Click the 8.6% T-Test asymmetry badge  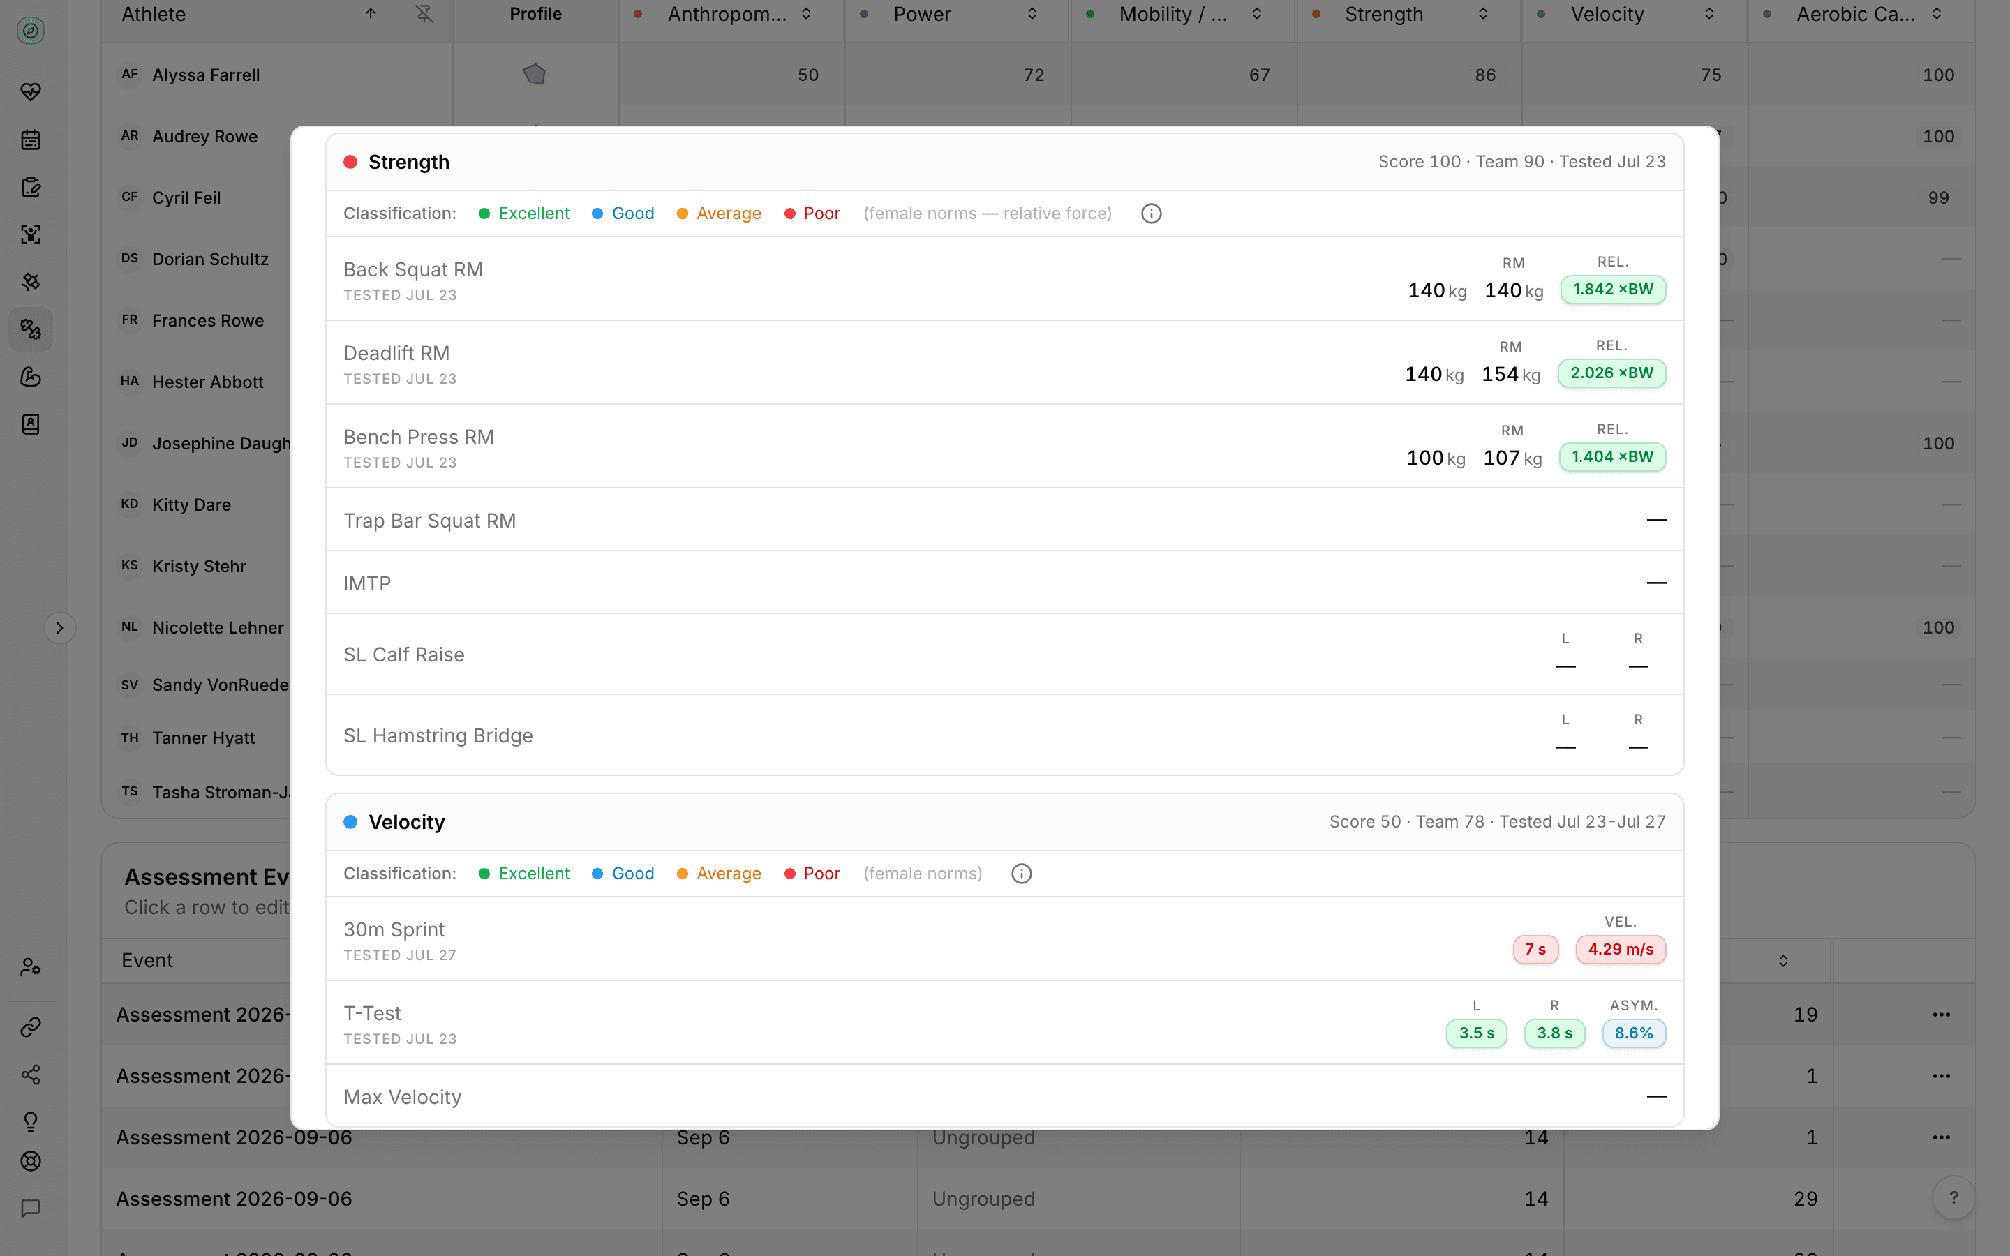click(x=1634, y=1033)
